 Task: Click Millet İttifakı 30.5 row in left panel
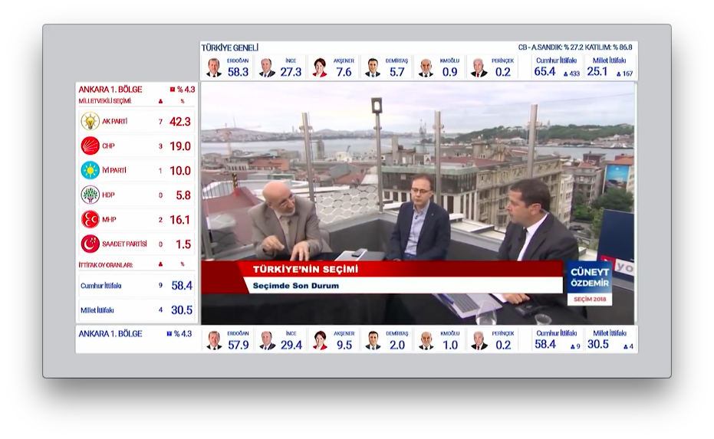tap(137, 310)
